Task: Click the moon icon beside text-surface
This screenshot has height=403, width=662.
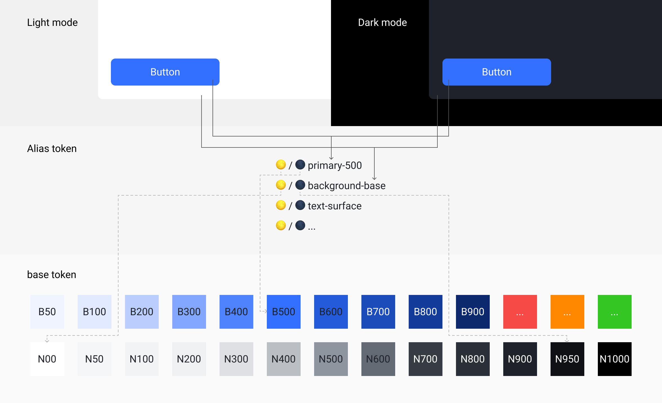Action: pos(300,205)
